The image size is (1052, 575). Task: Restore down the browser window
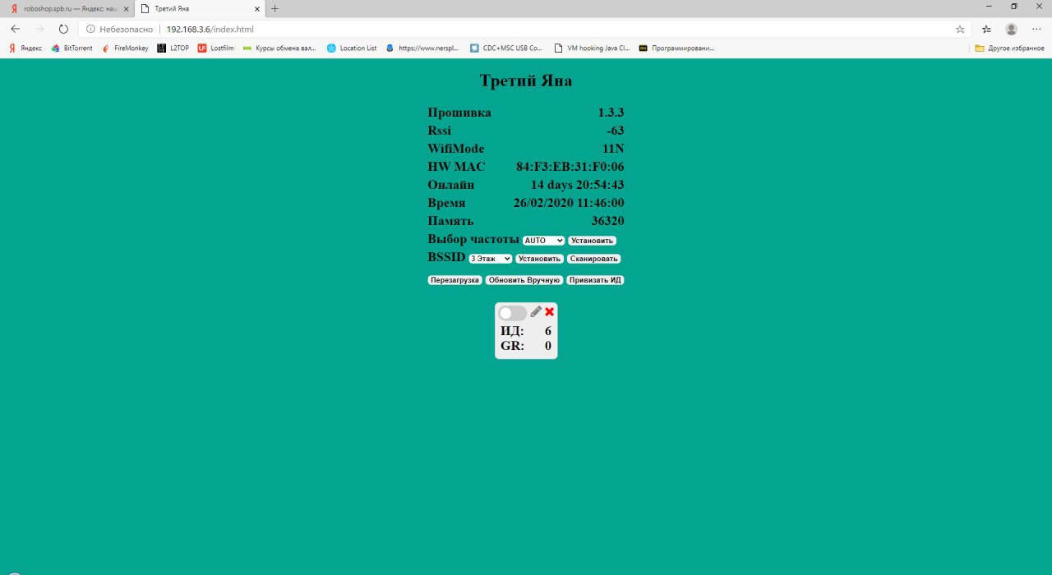(1013, 7)
